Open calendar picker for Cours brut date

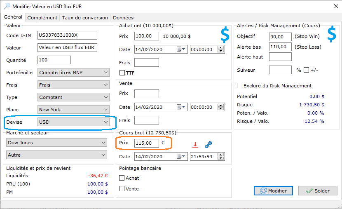(x=181, y=156)
